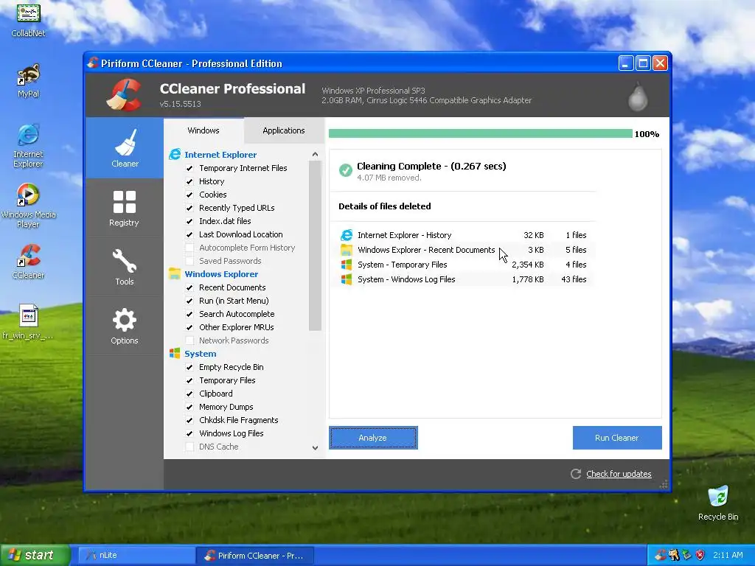755x566 pixels.
Task: Enable Saved Passwords checkbox
Action: coord(189,261)
